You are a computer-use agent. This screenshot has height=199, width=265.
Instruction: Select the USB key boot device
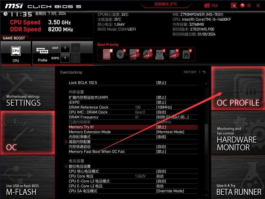coord(160,54)
